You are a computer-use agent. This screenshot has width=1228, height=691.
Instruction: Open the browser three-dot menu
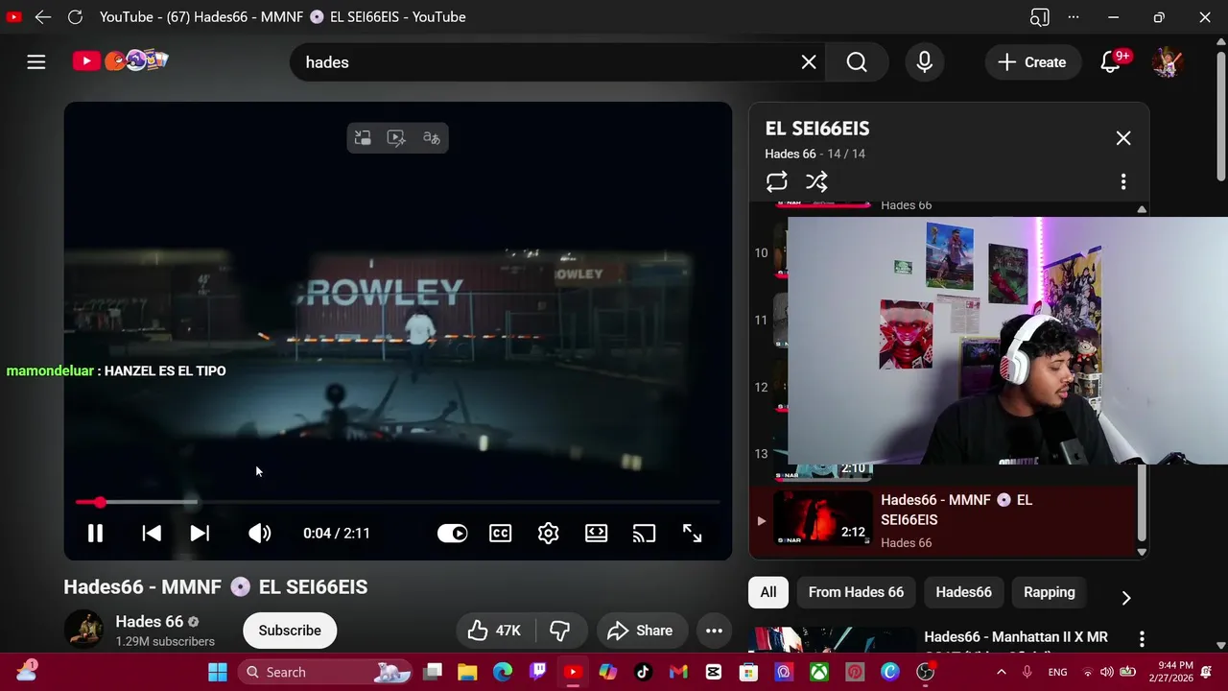pos(1074,17)
